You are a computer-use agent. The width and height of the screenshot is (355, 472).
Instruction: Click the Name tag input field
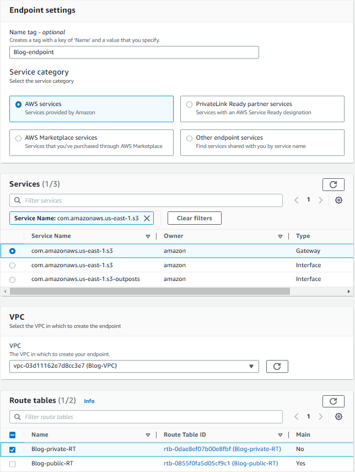coord(134,52)
